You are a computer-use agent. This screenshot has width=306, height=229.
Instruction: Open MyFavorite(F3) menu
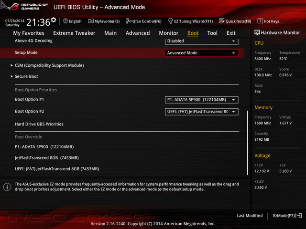104,21
